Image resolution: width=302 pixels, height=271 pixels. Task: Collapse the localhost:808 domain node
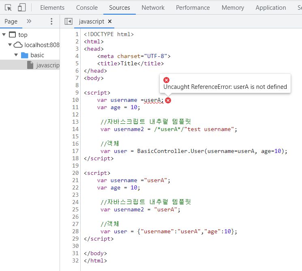(10, 45)
